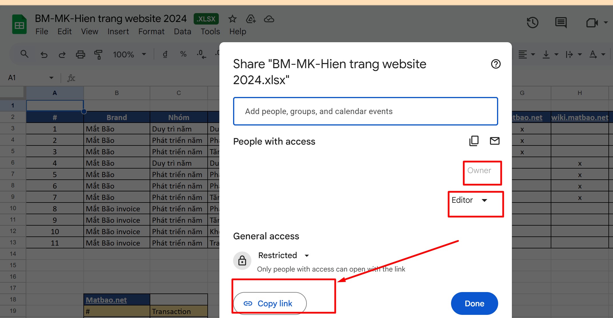Star the document
613x318 pixels.
[x=232, y=19]
